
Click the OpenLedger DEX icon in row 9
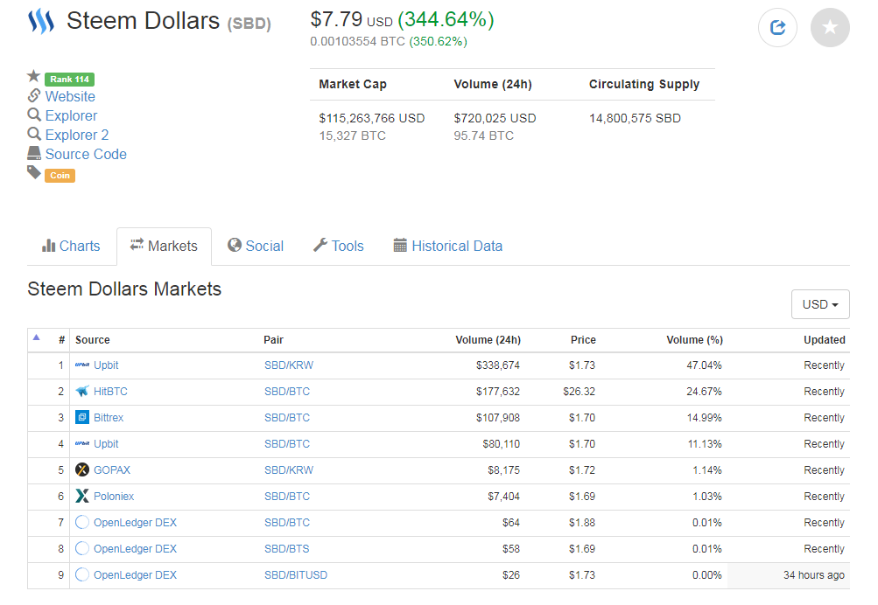click(x=82, y=574)
